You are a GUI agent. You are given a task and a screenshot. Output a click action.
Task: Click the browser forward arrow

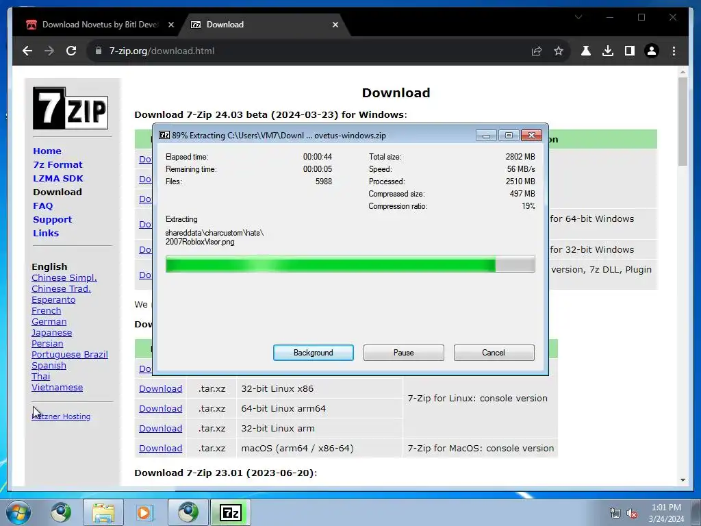point(49,51)
